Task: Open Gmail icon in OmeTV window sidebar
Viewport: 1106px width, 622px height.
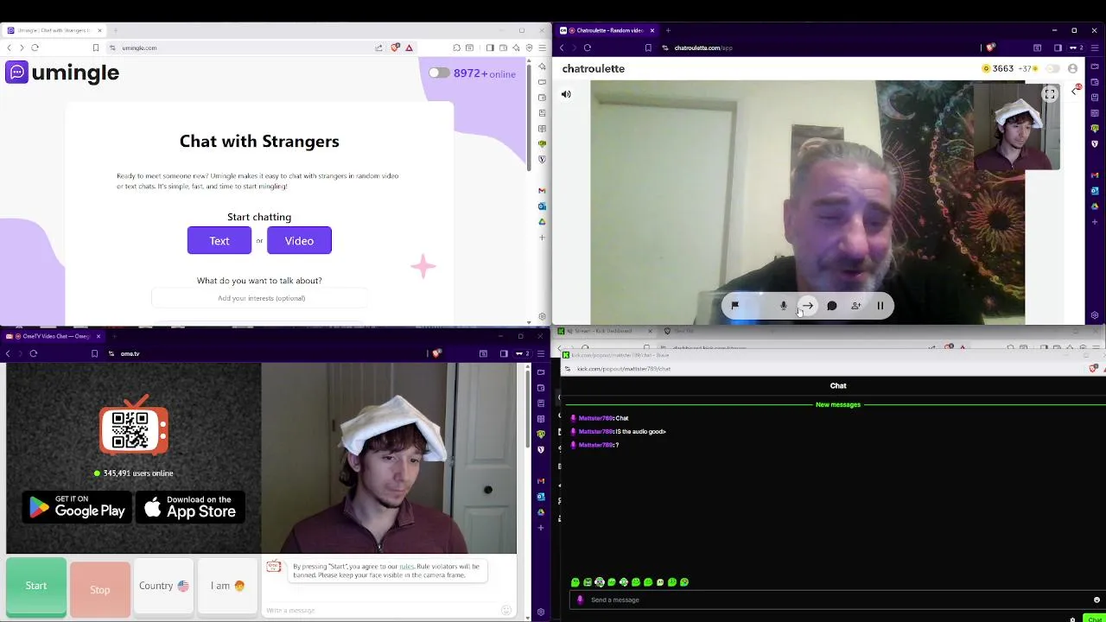Action: [541, 481]
